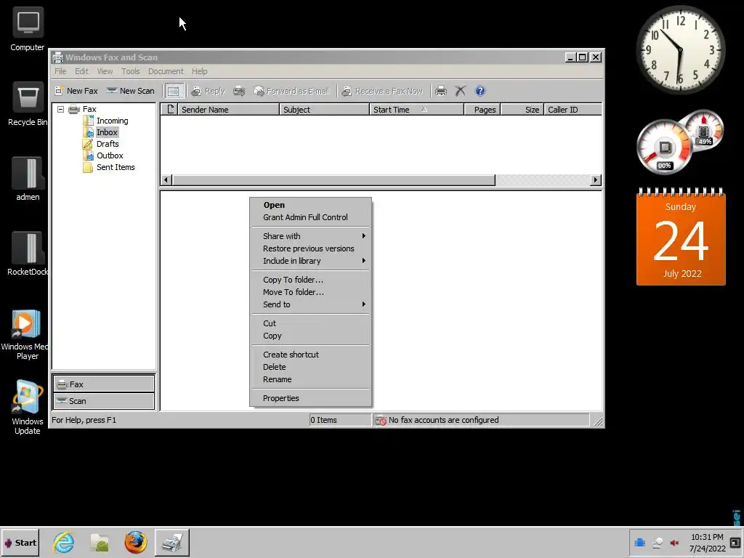Choose Restore previous versions

[310, 248]
